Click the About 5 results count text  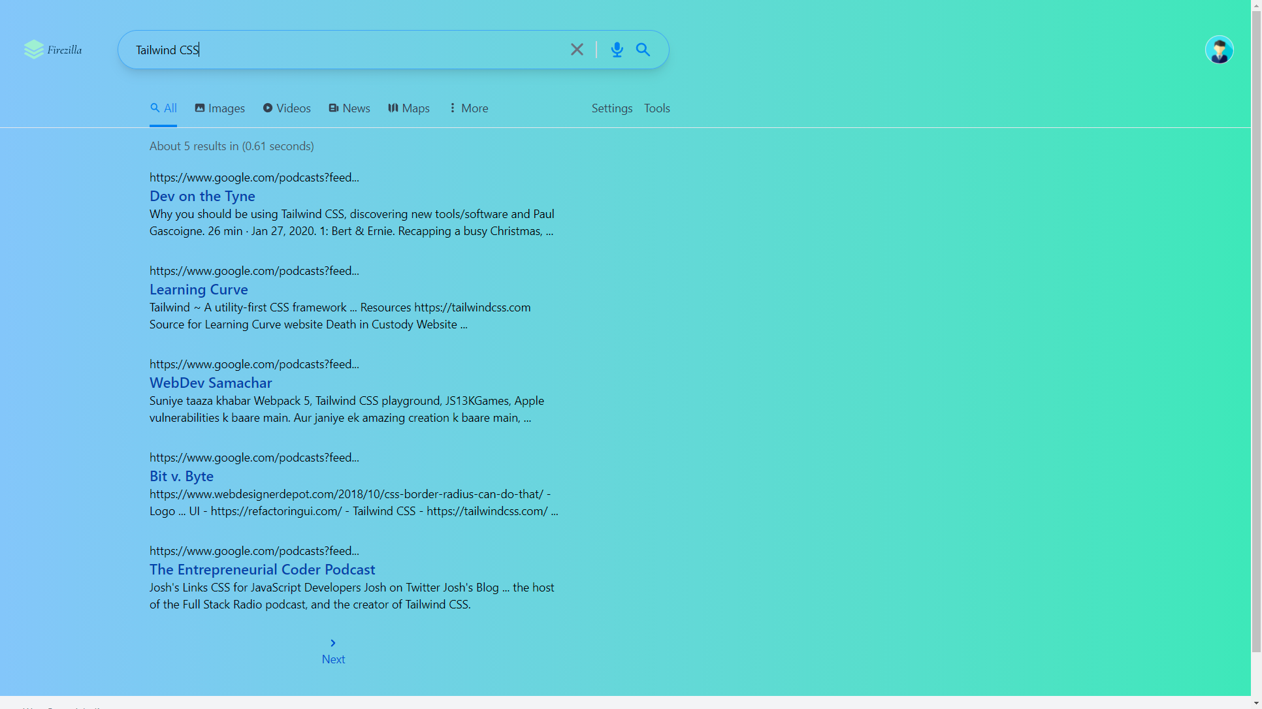click(x=232, y=146)
